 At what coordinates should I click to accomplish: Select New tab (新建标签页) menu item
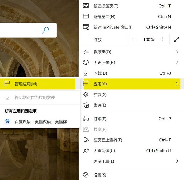click(106, 6)
